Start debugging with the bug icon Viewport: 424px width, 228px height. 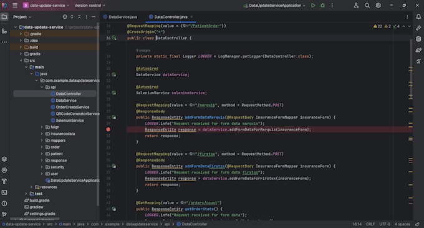(x=322, y=6)
